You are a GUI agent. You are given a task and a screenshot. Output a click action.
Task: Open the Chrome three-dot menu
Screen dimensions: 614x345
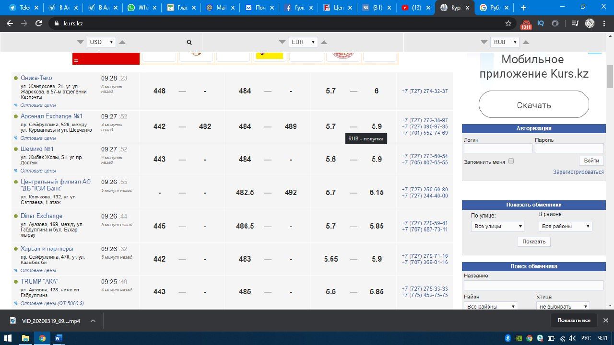[x=604, y=23]
